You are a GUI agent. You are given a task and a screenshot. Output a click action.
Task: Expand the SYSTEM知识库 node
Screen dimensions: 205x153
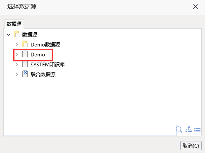click(x=17, y=64)
